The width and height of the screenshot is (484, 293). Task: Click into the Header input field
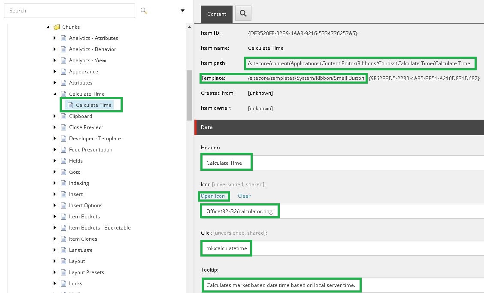(x=342, y=163)
